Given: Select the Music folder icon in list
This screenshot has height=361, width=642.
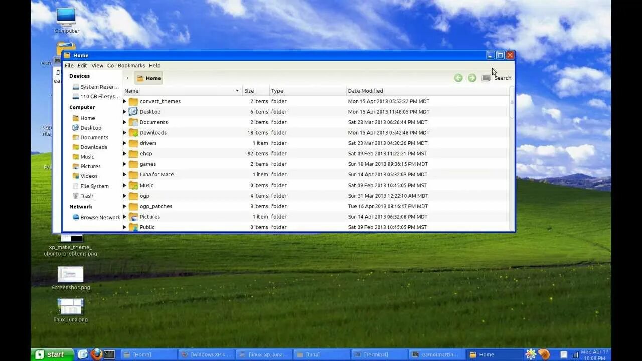Looking at the screenshot, I should point(133,185).
